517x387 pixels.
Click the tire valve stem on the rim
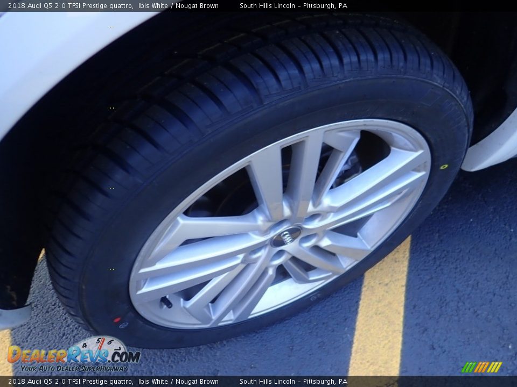(x=166, y=303)
